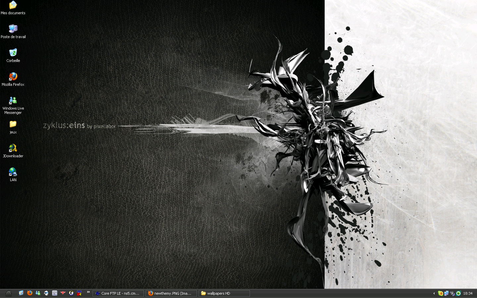Open the volume speaker tray icon
The image size is (477, 298).
[x=452, y=293]
